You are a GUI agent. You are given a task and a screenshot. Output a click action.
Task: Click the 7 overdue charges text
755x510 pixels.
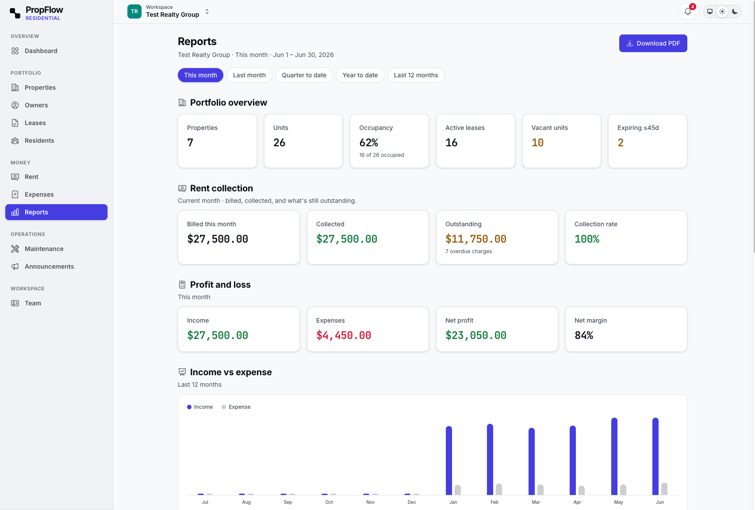(468, 251)
